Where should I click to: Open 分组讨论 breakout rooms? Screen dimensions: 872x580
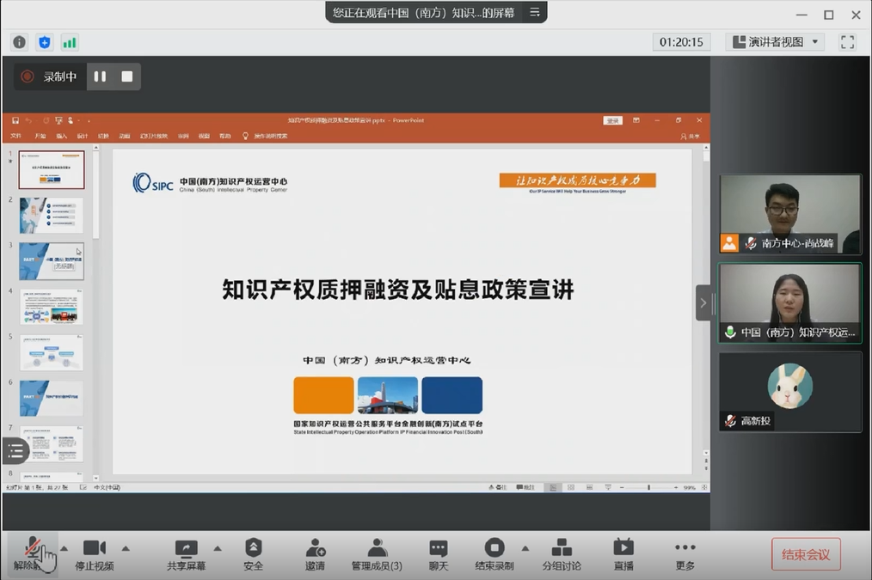pyautogui.click(x=562, y=554)
